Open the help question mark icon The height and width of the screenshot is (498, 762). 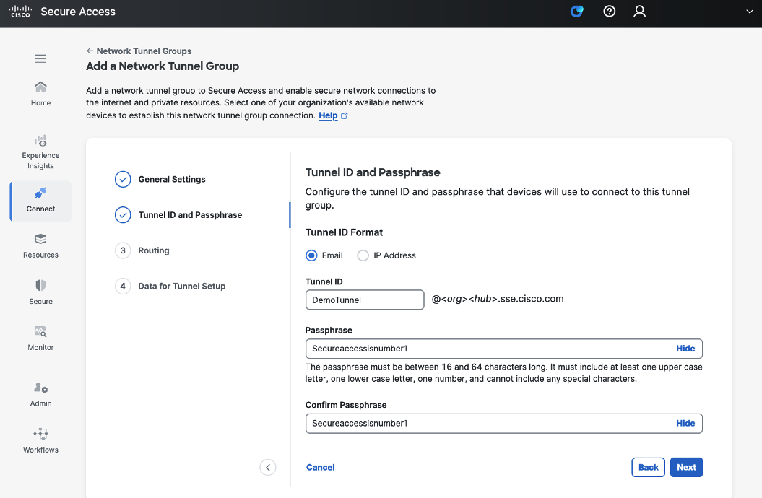610,11
